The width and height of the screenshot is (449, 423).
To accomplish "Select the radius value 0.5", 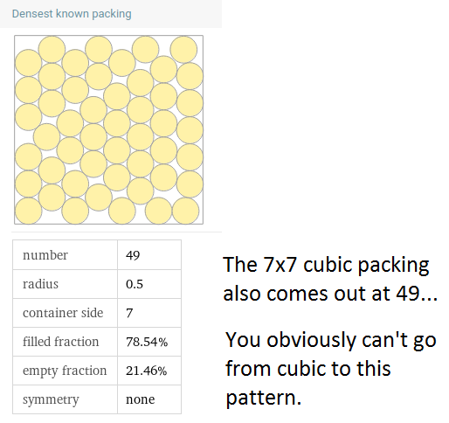I will (x=135, y=284).
